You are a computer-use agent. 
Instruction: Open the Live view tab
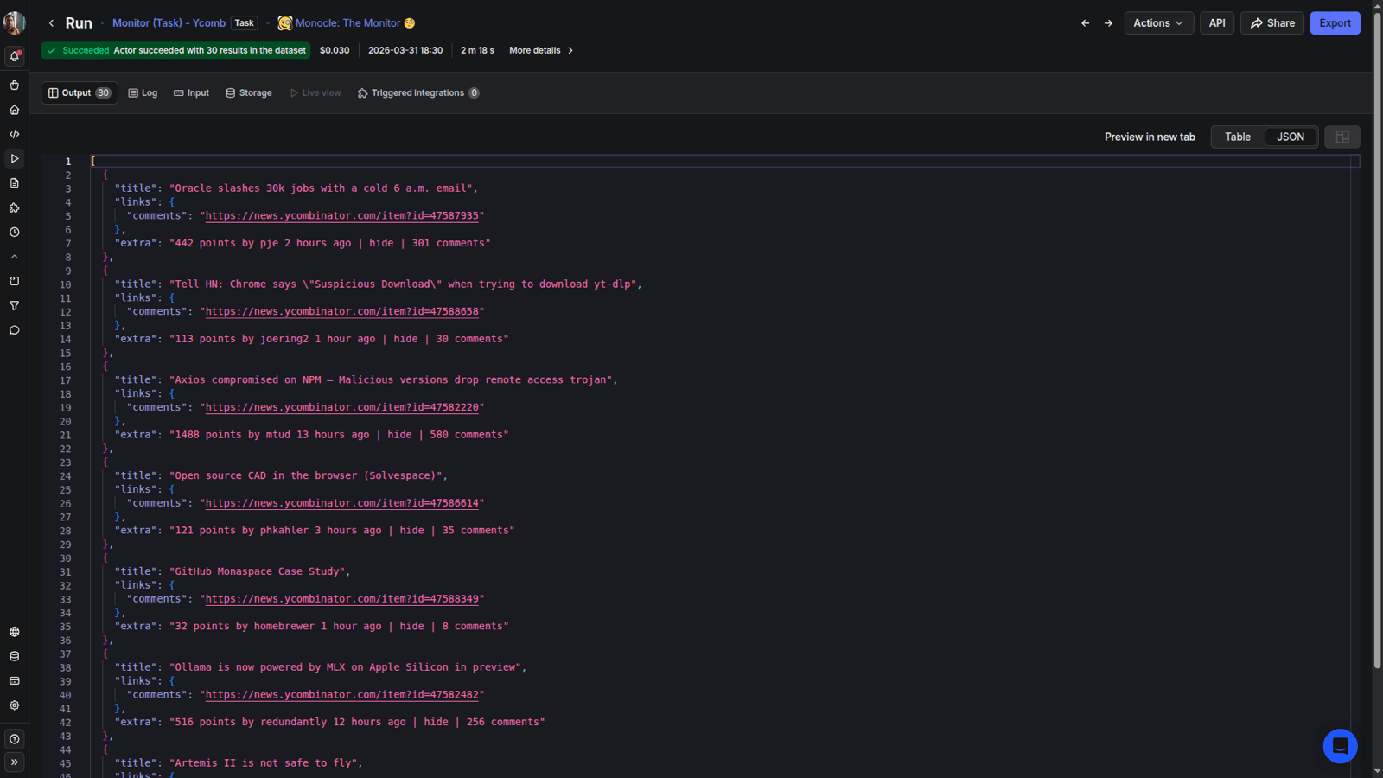click(x=315, y=92)
